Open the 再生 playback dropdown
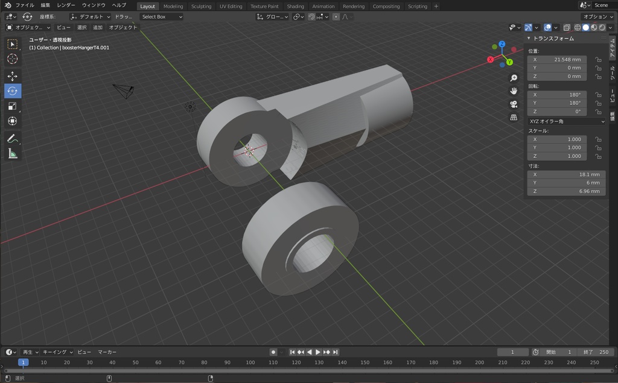 pos(30,352)
